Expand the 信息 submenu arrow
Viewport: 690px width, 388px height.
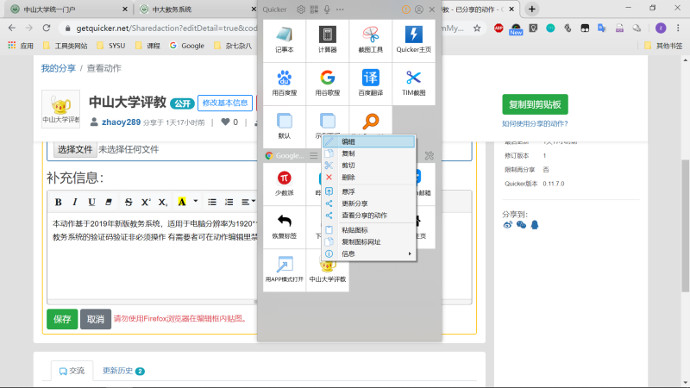pos(410,253)
